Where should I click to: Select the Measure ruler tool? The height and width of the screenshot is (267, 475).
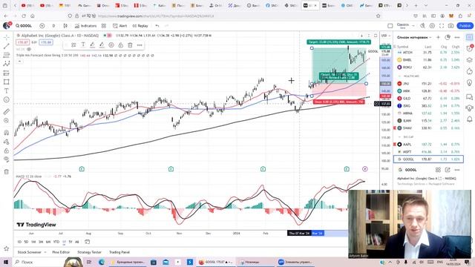point(7,112)
